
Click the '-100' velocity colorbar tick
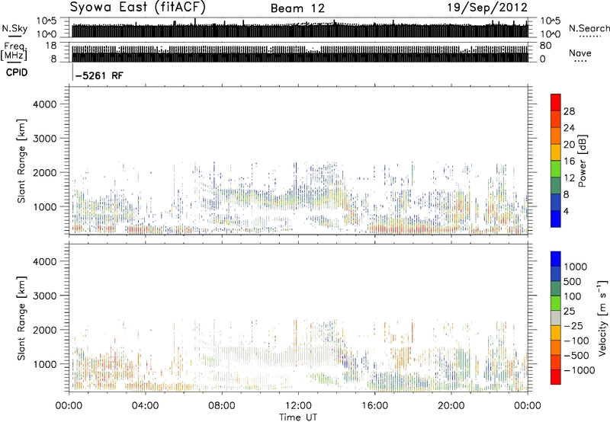click(x=576, y=340)
